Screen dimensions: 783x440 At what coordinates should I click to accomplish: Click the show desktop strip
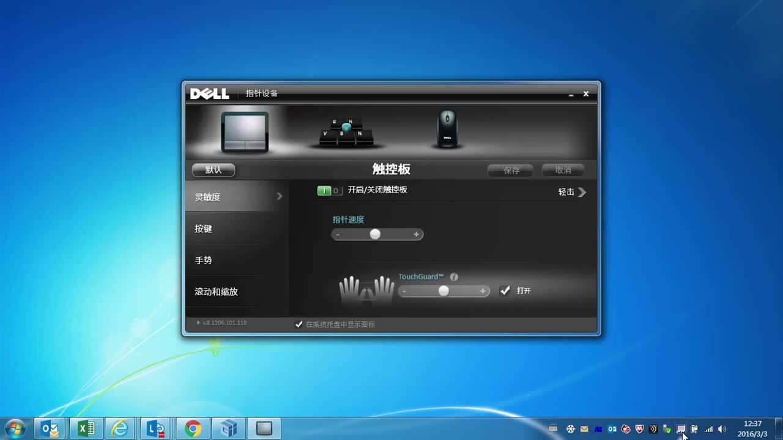(x=778, y=429)
